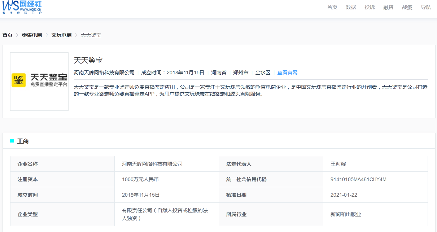Click the 所属行业 label cell
Image resolution: width=437 pixels, height=232 pixels.
tap(271, 214)
